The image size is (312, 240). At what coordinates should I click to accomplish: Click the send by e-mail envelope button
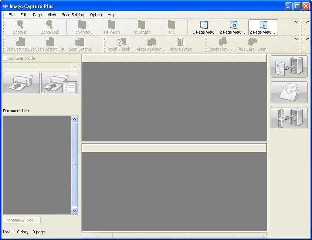pyautogui.click(x=289, y=92)
